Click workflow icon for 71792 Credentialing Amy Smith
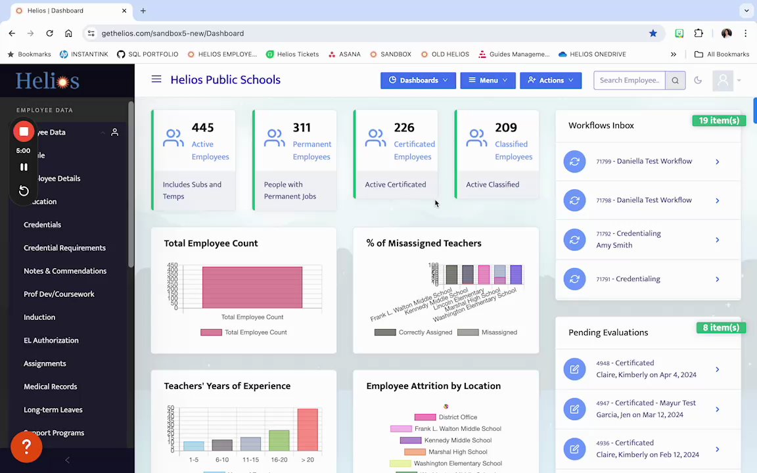The height and width of the screenshot is (473, 757). point(574,239)
